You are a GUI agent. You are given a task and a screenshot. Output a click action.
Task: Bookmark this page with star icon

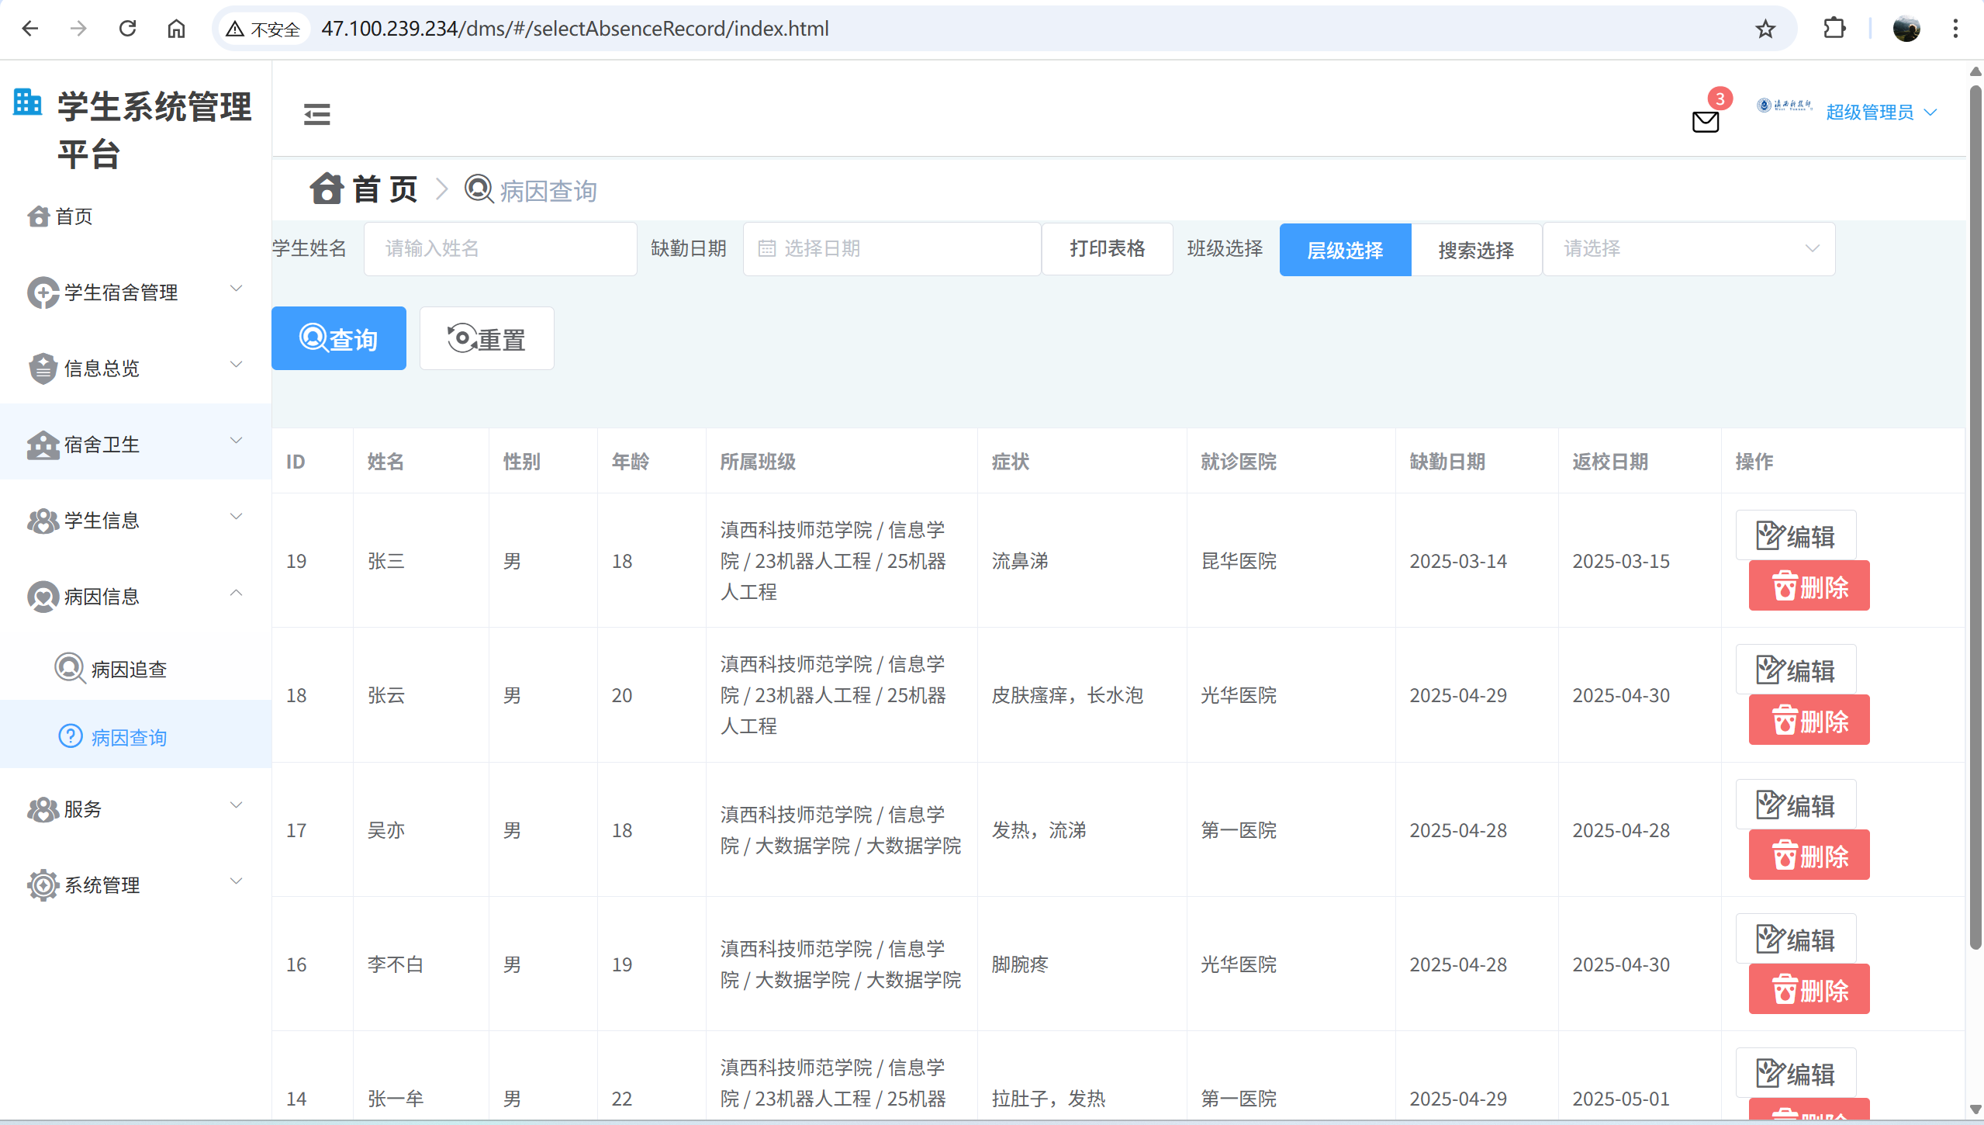click(1765, 29)
